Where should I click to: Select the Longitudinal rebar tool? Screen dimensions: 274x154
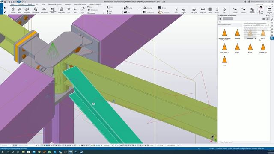tap(149, 12)
